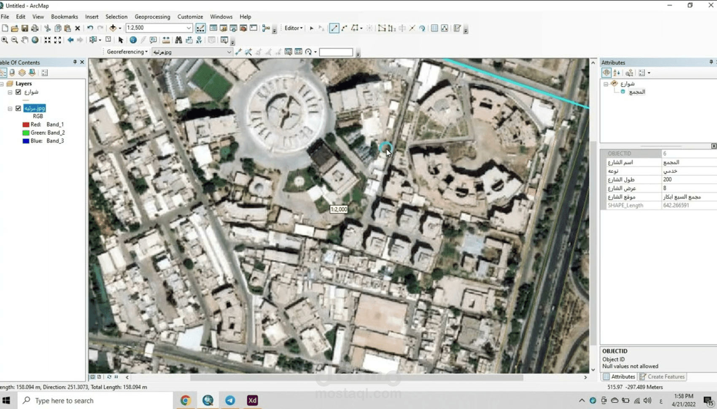The width and height of the screenshot is (717, 409).
Task: Click the Red Band_1 color swatch
Action: click(x=26, y=125)
